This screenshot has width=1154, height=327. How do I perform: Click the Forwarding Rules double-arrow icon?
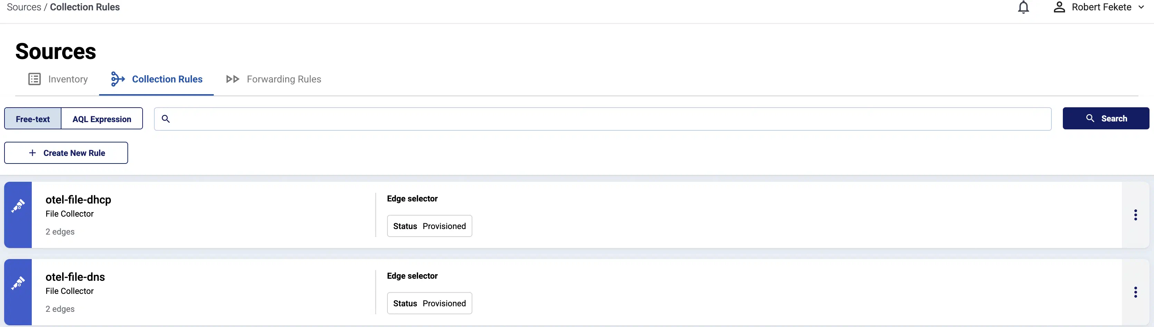[x=232, y=79]
